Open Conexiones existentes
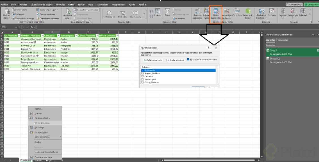The image size is (319, 162). click(48, 18)
